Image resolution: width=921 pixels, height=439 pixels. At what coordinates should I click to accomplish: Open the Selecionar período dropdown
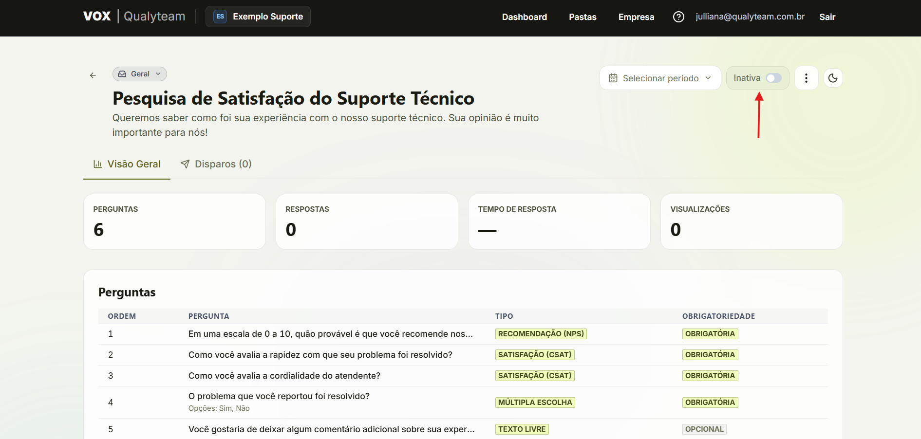point(660,78)
